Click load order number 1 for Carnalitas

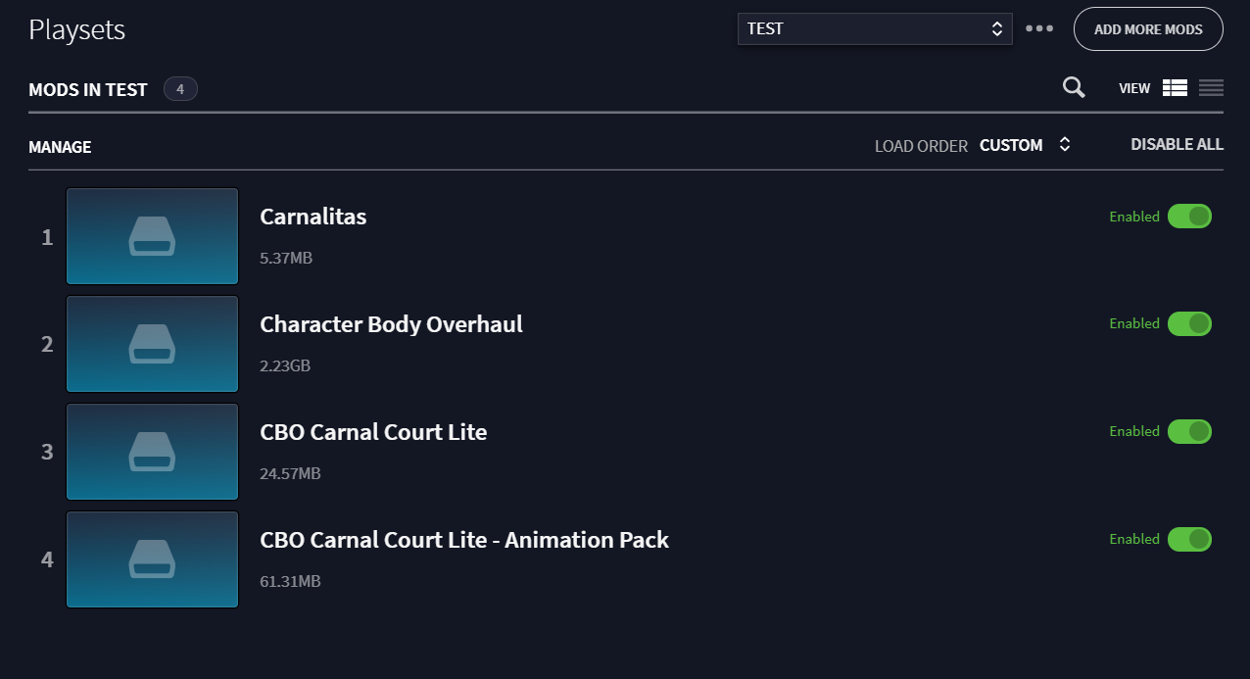(47, 237)
